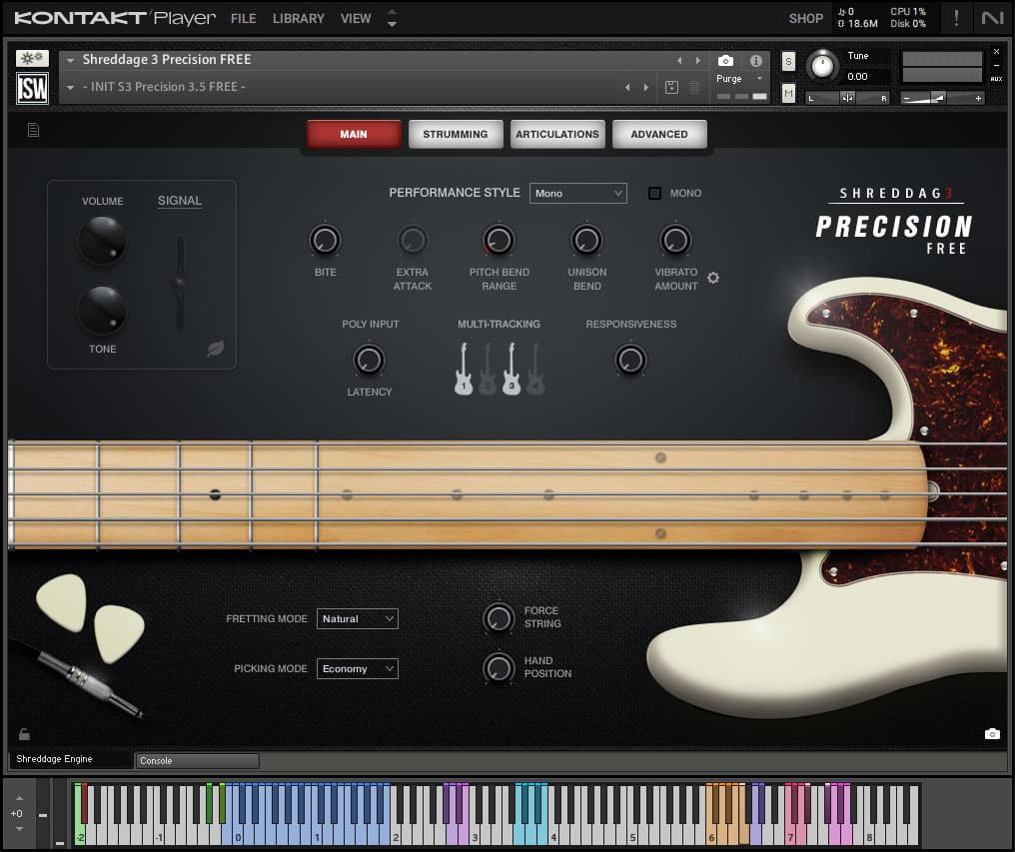Solo the instrument with S button
The width and height of the screenshot is (1015, 852).
pos(788,62)
